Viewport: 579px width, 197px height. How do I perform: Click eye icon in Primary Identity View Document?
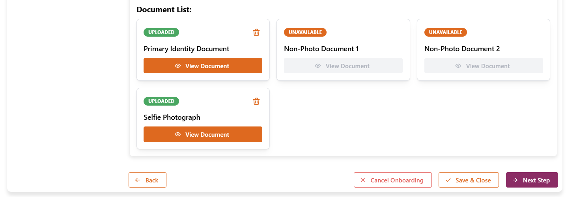(x=178, y=66)
